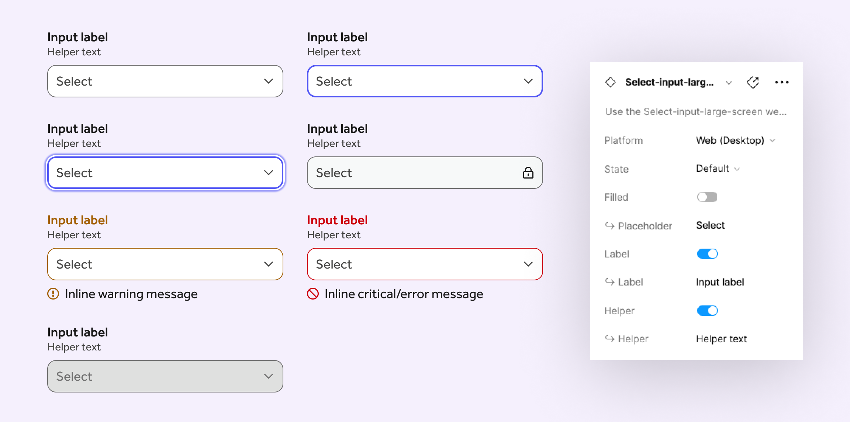Click the arrow icon next to Placeholder property
850x422 pixels.
click(609, 225)
